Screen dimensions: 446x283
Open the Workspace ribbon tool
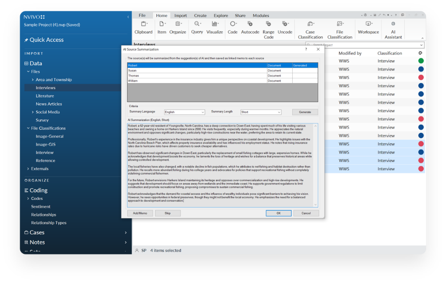368,28
